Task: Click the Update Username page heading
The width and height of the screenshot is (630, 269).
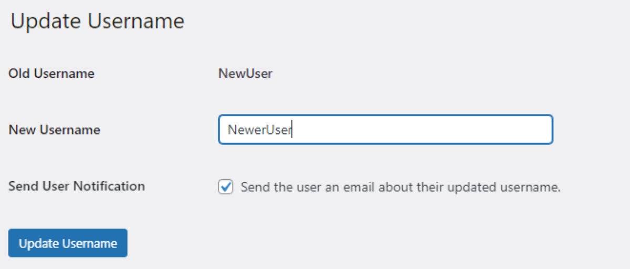Action: pyautogui.click(x=97, y=22)
